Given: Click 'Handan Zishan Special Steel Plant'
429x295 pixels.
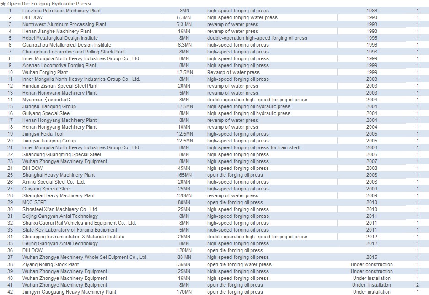Looking at the screenshot, I should (60, 86).
